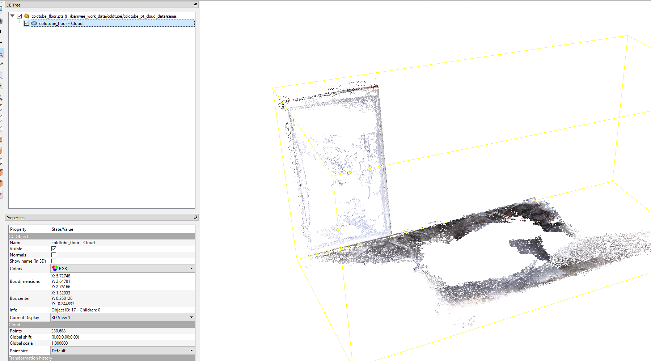Collapse the coldtube_floor.pts tree node
This screenshot has width=651, height=361.
point(12,16)
